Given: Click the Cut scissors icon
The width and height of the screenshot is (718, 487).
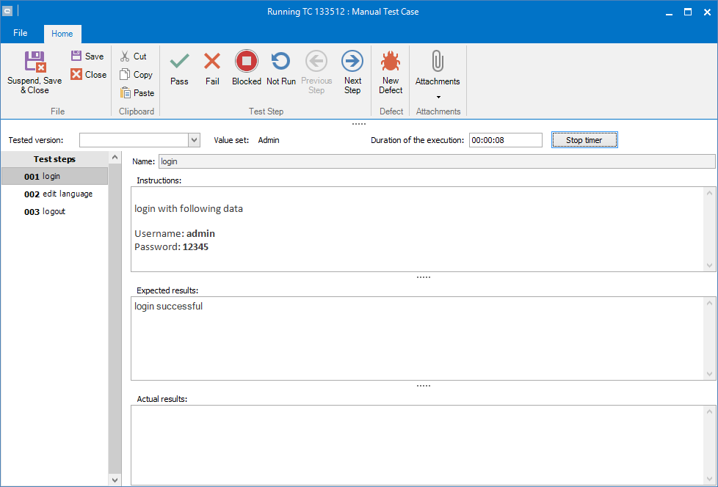Looking at the screenshot, I should (x=125, y=56).
